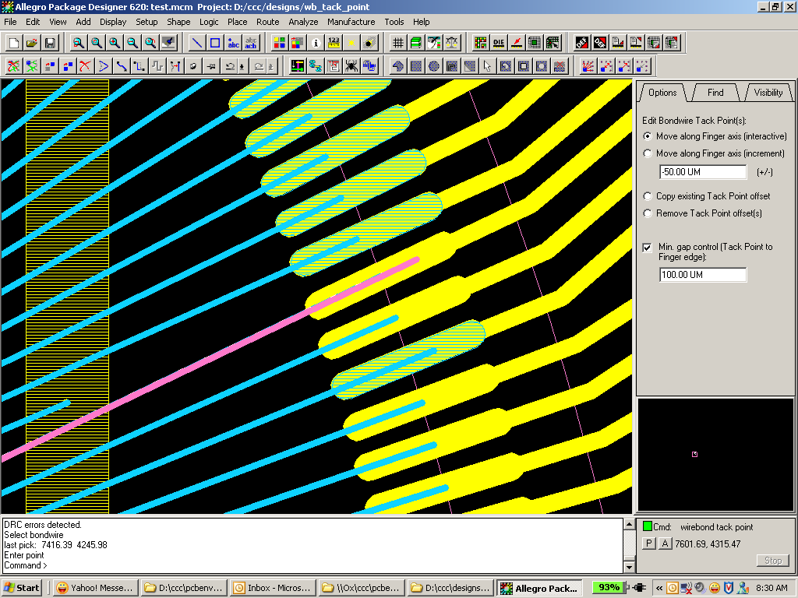Image resolution: width=798 pixels, height=598 pixels.
Task: Open the Yahoo! Messenger taskbar button
Action: click(x=94, y=588)
